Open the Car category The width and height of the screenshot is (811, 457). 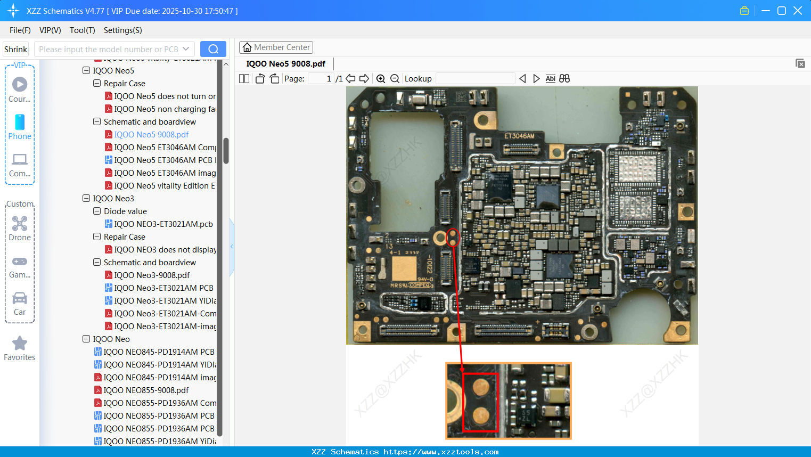(x=20, y=304)
